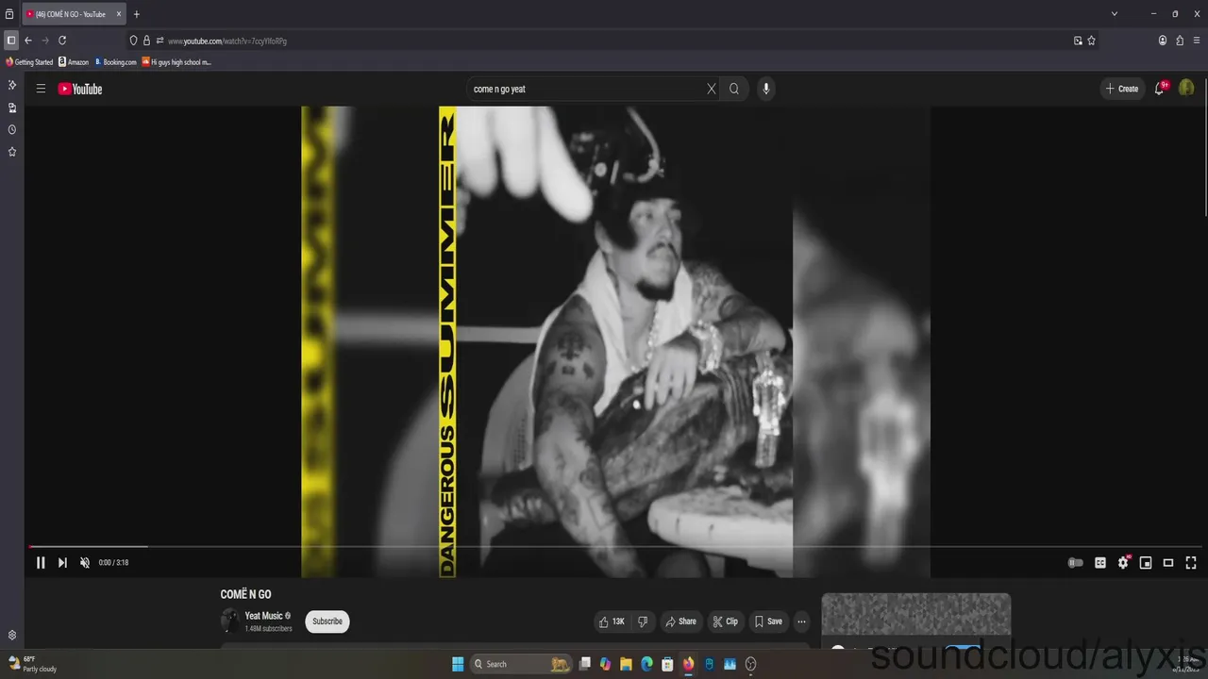1208x679 pixels.
Task: Click the magnifier search button
Action: [734, 89]
